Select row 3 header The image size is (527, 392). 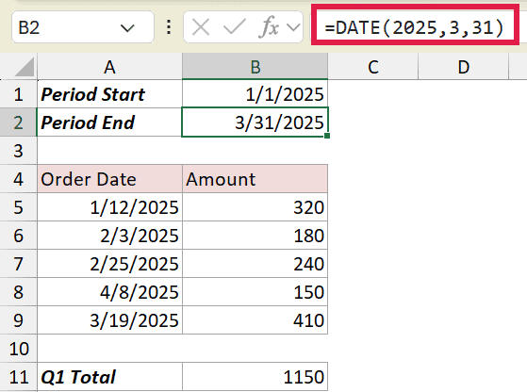coord(18,151)
